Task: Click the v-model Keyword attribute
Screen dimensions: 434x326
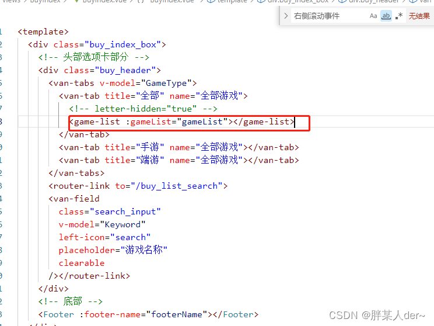Action: tap(102, 224)
